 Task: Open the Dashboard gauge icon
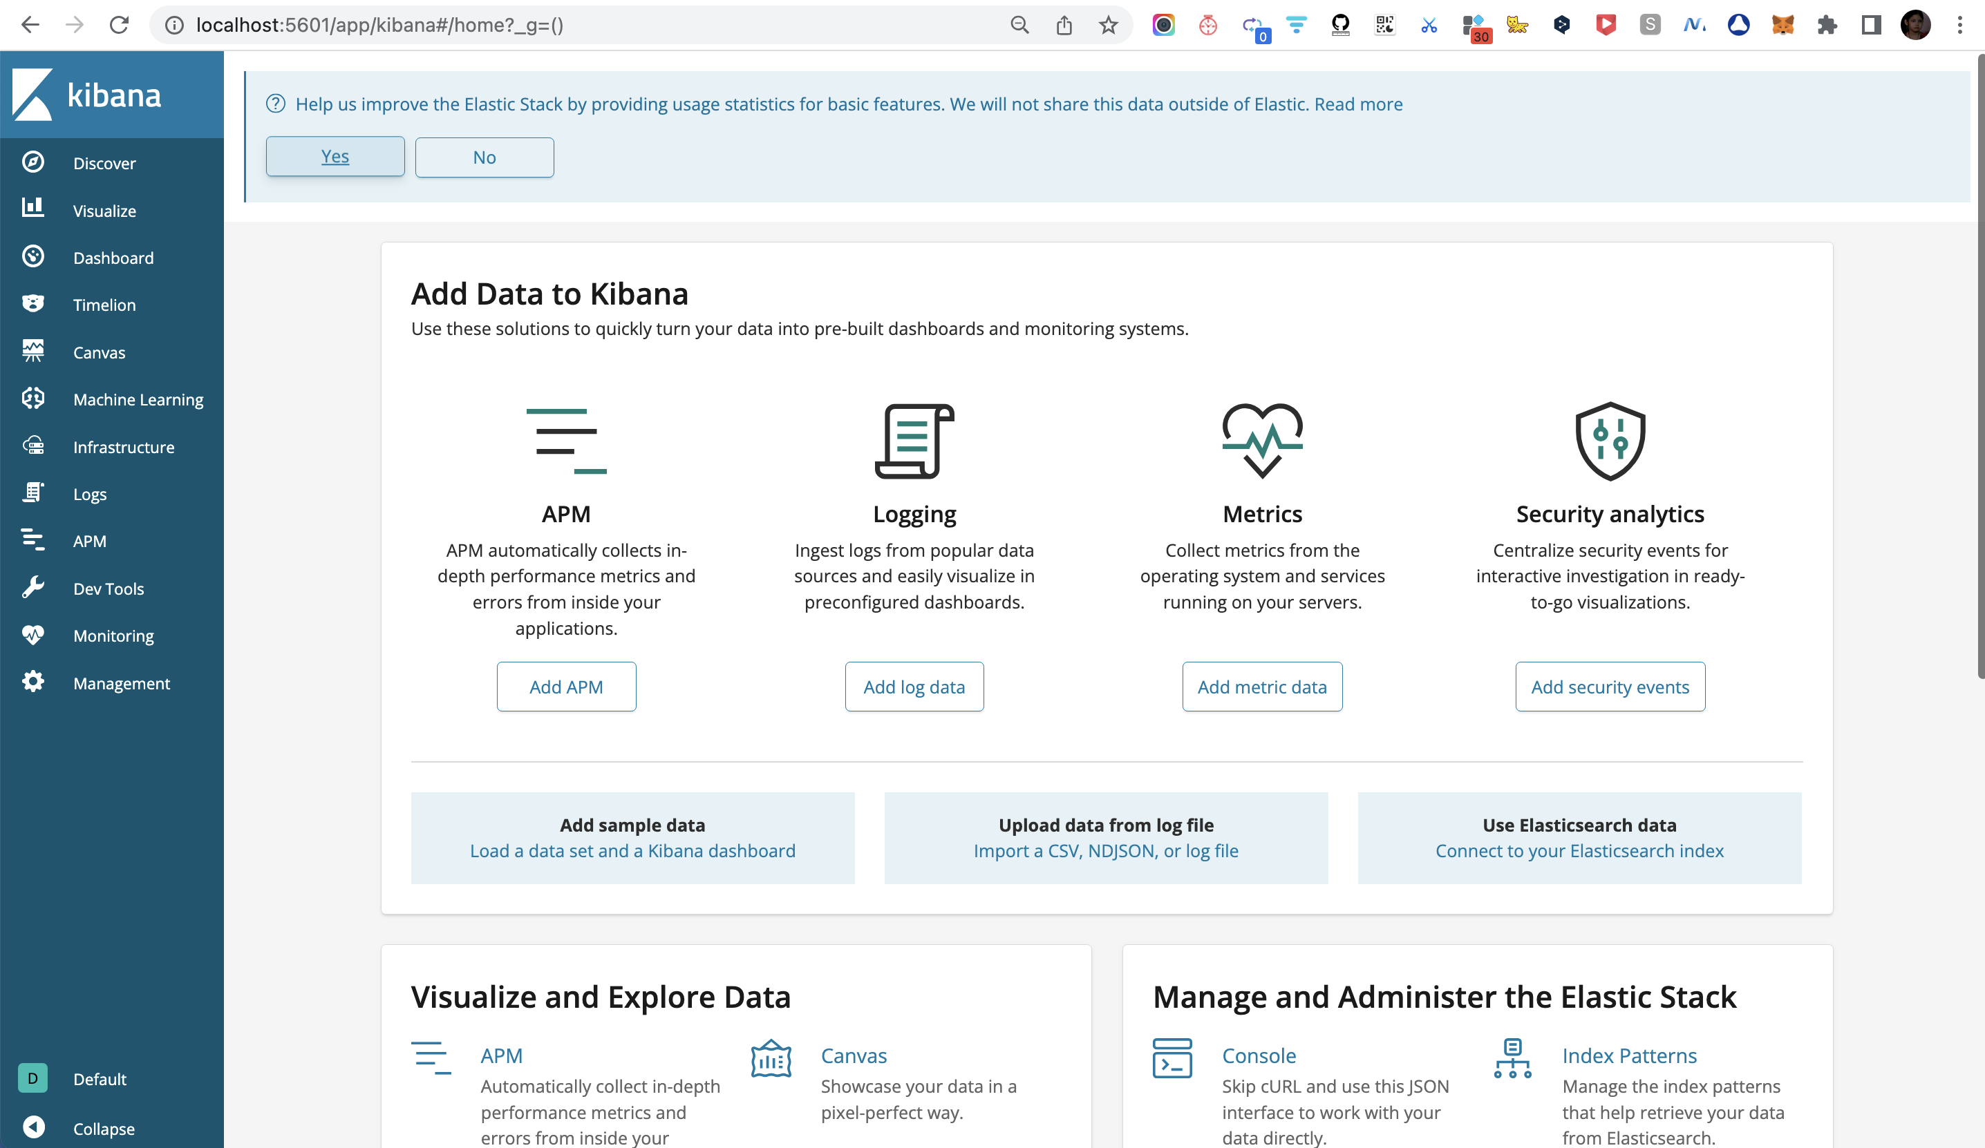(x=33, y=257)
